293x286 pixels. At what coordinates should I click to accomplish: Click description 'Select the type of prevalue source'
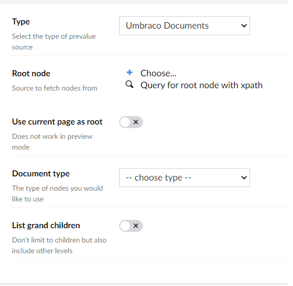point(54,42)
